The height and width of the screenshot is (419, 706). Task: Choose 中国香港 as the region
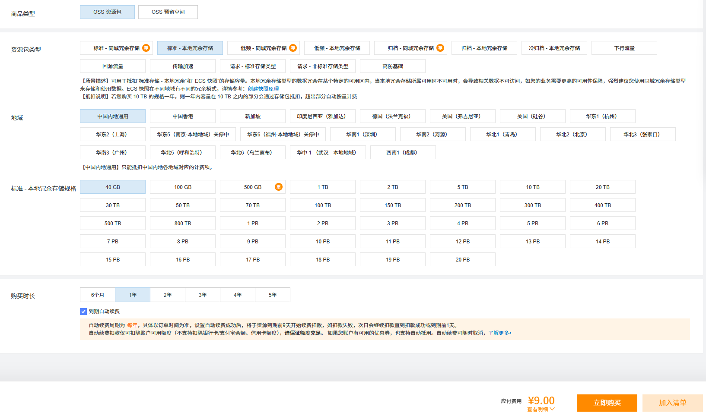(183, 117)
